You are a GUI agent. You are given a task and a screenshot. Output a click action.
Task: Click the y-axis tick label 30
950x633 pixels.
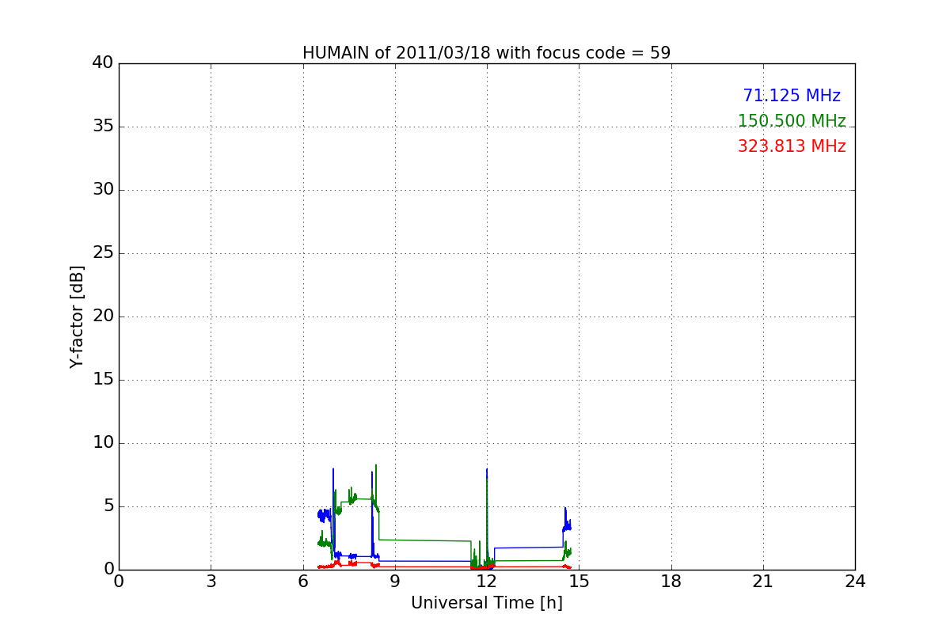pyautogui.click(x=103, y=190)
